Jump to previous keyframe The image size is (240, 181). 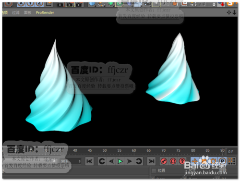pos(102,161)
